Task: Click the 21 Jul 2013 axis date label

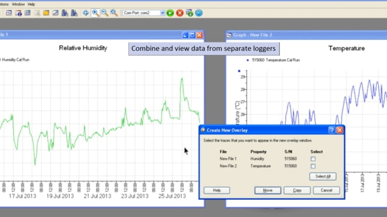Action: (x=97, y=196)
